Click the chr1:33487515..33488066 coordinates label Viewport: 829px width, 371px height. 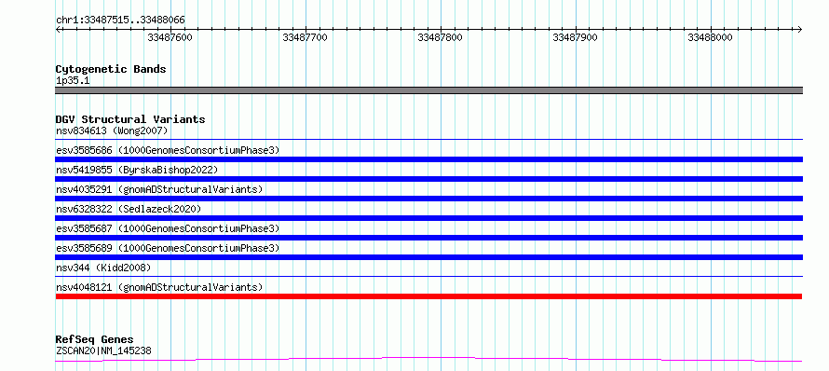[x=120, y=21]
